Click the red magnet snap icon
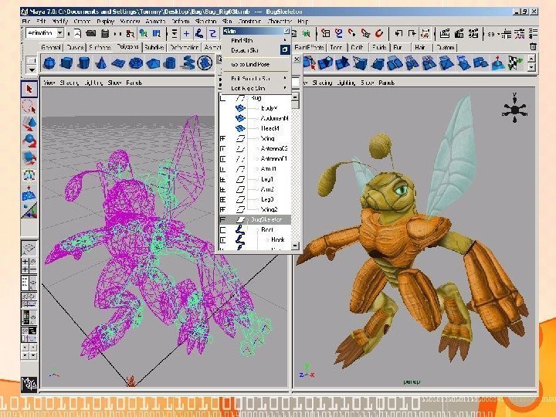 379,34
